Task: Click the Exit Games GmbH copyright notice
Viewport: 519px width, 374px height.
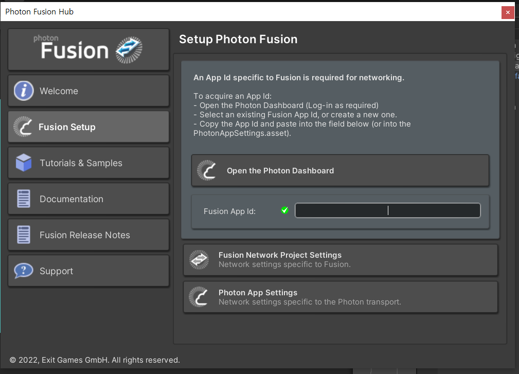Action: [95, 360]
